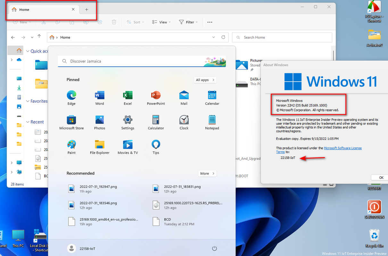The width and height of the screenshot is (388, 256).
Task: Collapse the Favorites section
Action: [28, 101]
